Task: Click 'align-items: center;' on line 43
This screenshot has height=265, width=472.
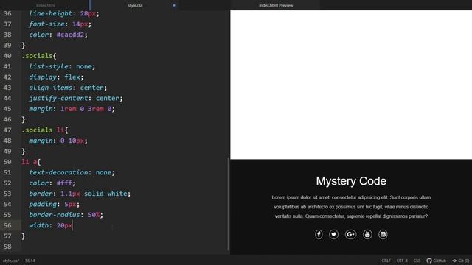Action: pyautogui.click(x=68, y=88)
